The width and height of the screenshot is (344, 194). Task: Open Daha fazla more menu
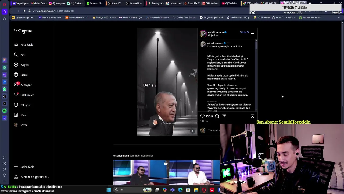(x=24, y=167)
